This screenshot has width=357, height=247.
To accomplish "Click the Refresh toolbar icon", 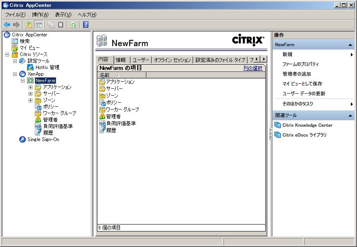I will coord(73,25).
